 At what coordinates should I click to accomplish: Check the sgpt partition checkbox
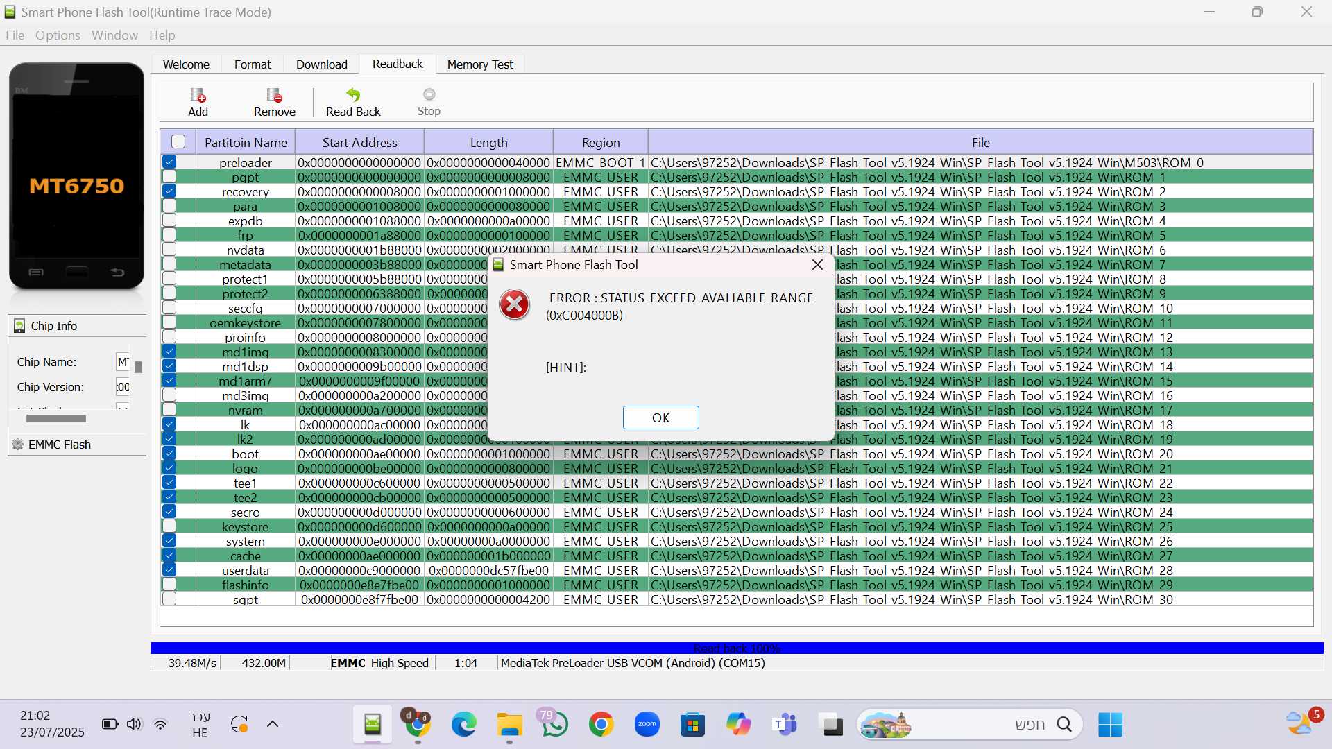[x=169, y=599]
